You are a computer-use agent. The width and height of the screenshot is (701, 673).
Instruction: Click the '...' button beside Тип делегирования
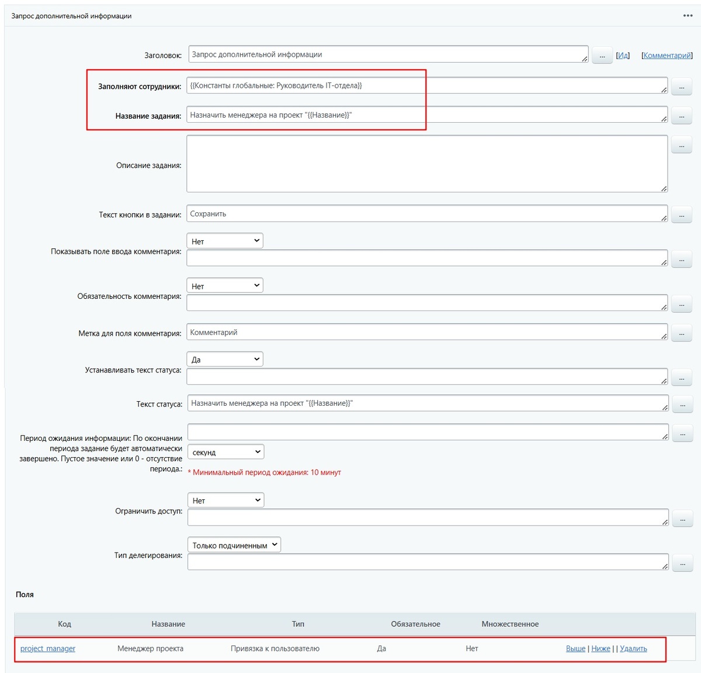coord(683,563)
